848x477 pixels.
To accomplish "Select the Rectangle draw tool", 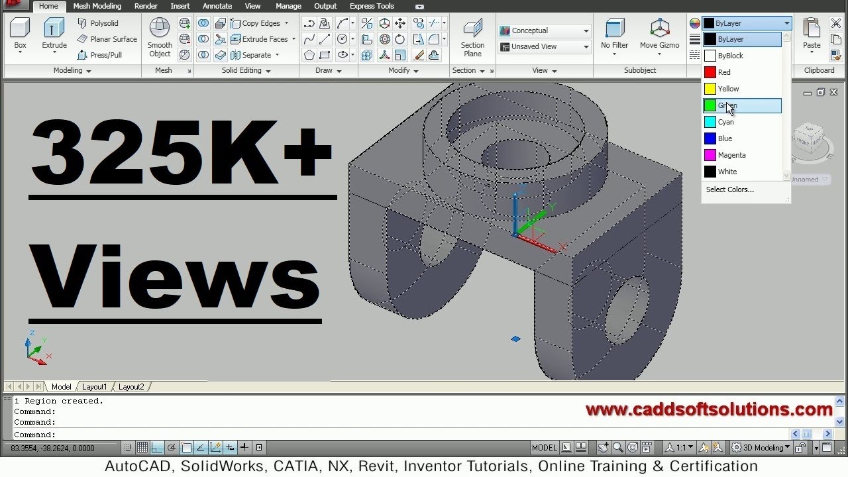I will (325, 55).
